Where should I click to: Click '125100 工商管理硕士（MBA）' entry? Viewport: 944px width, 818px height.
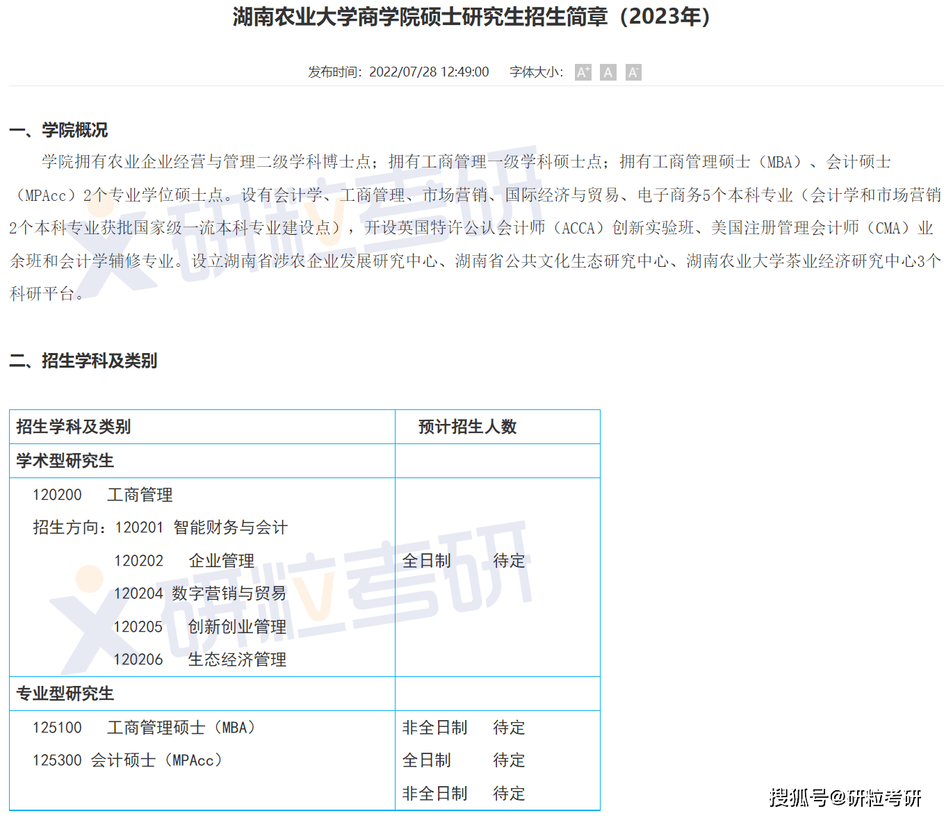tap(144, 728)
